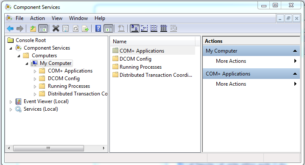305x165 pixels.
Task: Select COM+ Applications in the tree
Action: (x=70, y=71)
